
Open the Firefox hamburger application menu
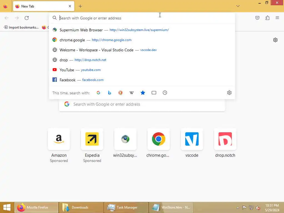pyautogui.click(x=277, y=18)
